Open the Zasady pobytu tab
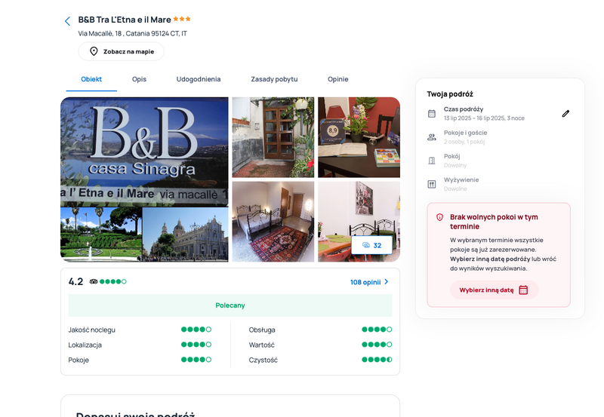Viewport: 604px width, 417px height. pyautogui.click(x=274, y=79)
